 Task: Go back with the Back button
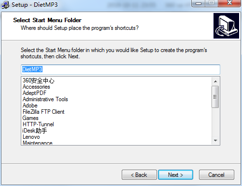tap(139, 175)
